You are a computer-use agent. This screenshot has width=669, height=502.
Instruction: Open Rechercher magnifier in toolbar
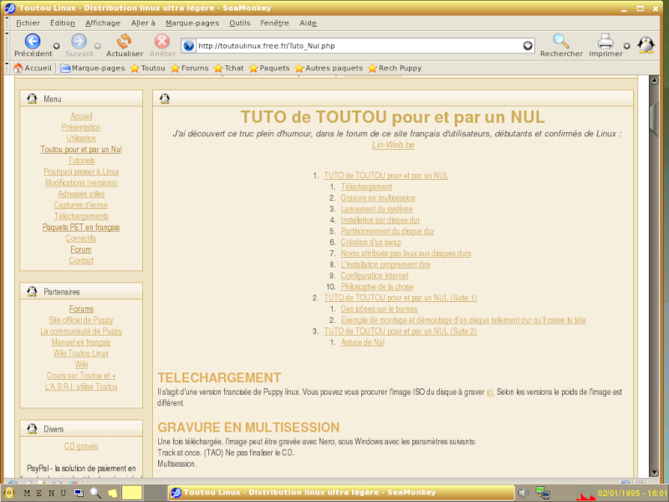click(560, 41)
